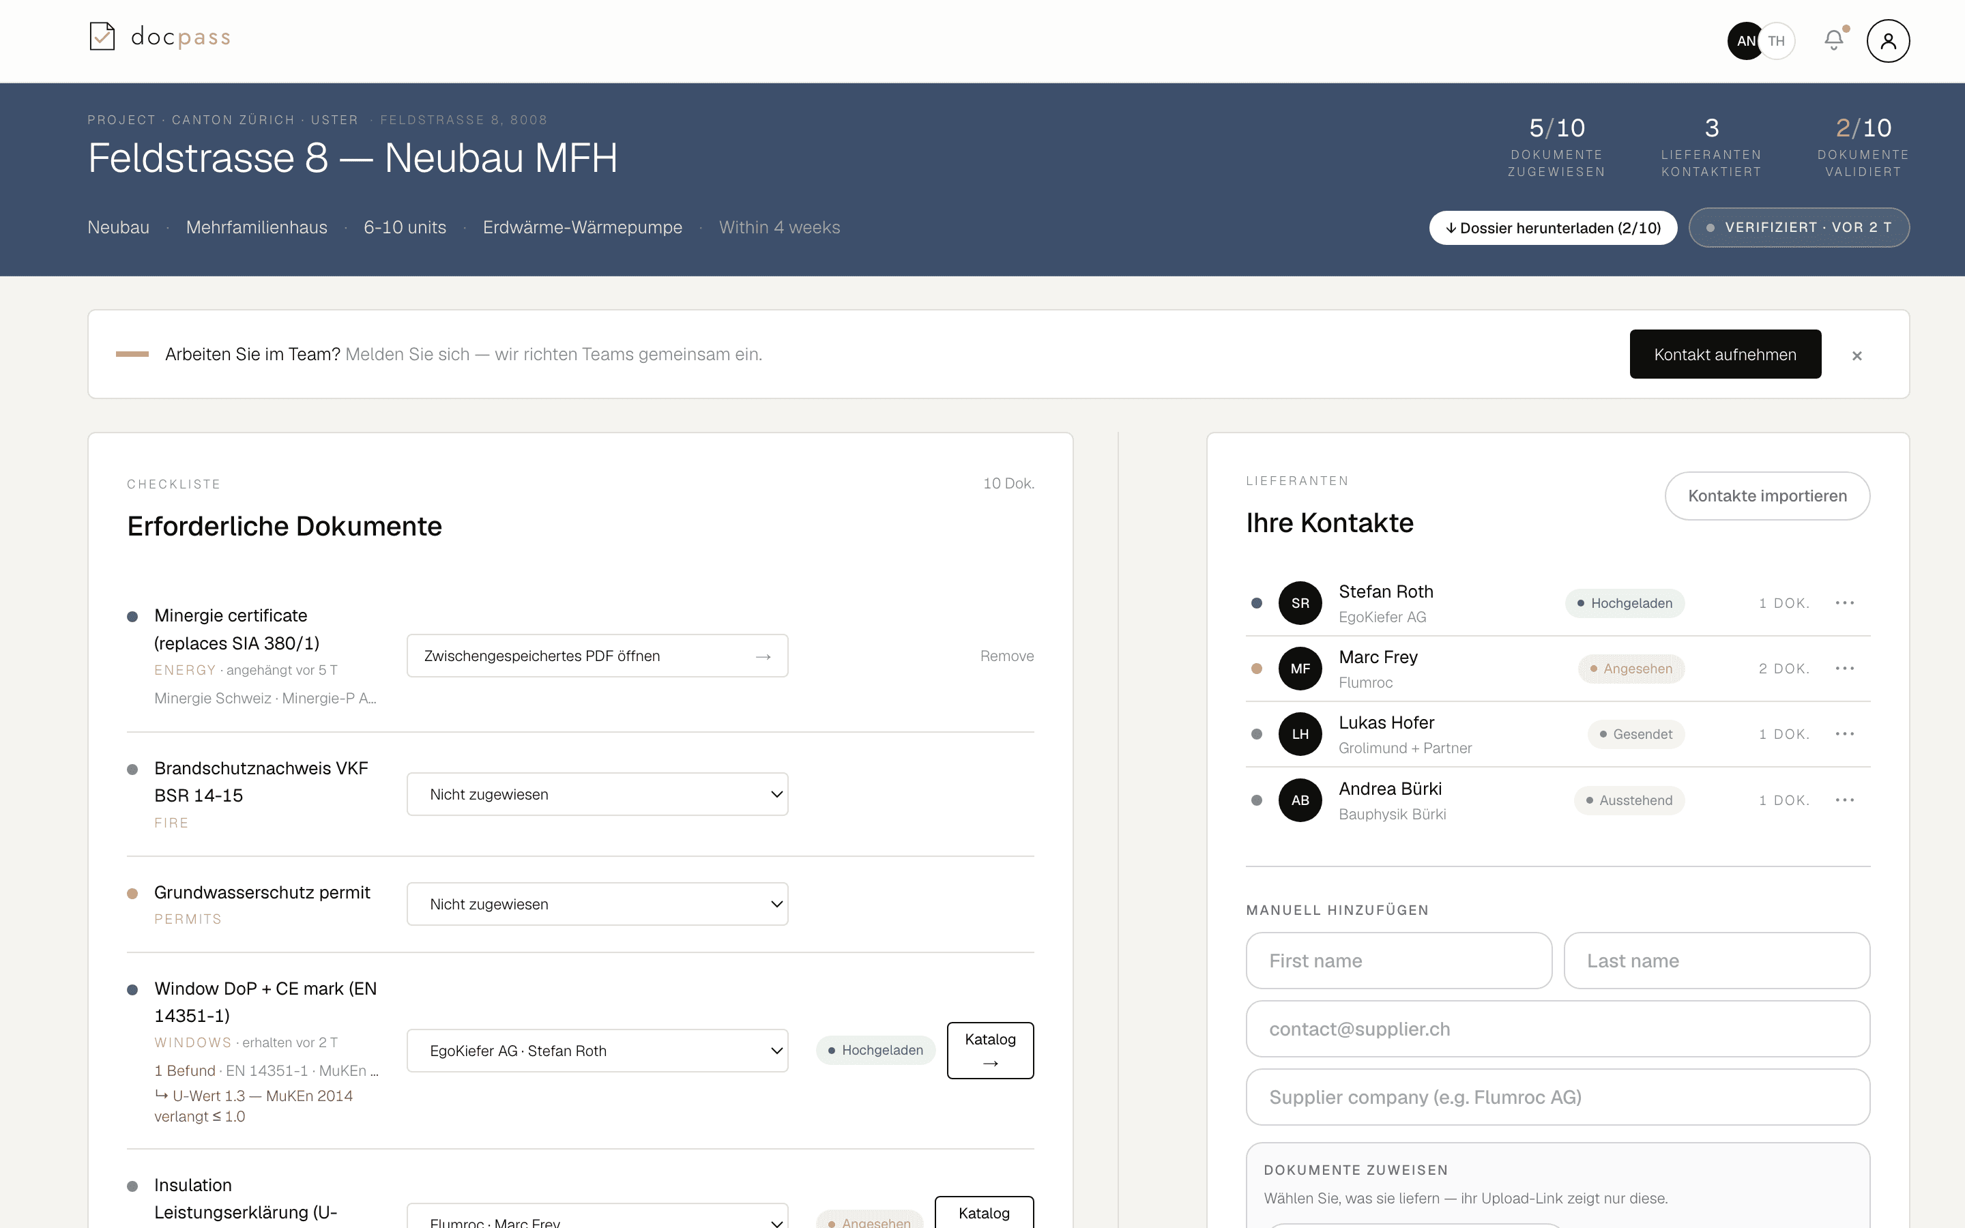The image size is (1965, 1228).
Task: Click the Feldstrasse 8 — Neubau MFH heading
Action: (x=352, y=158)
